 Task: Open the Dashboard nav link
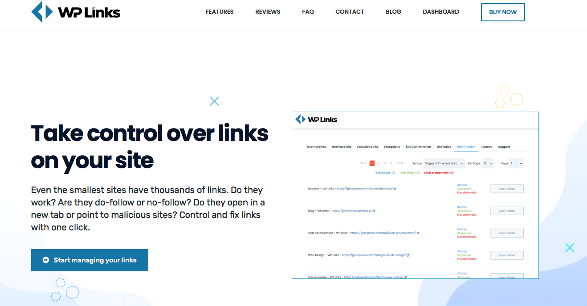tap(441, 12)
